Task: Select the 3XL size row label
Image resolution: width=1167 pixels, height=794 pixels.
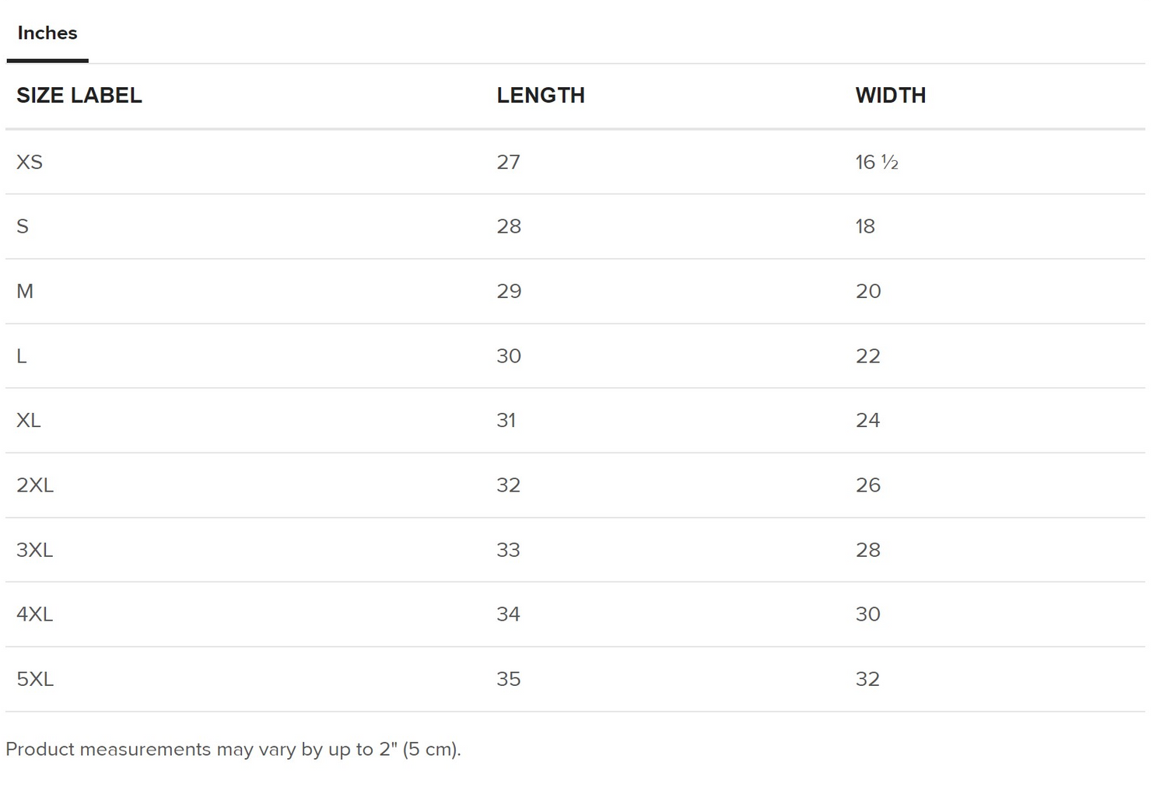Action: click(x=35, y=550)
